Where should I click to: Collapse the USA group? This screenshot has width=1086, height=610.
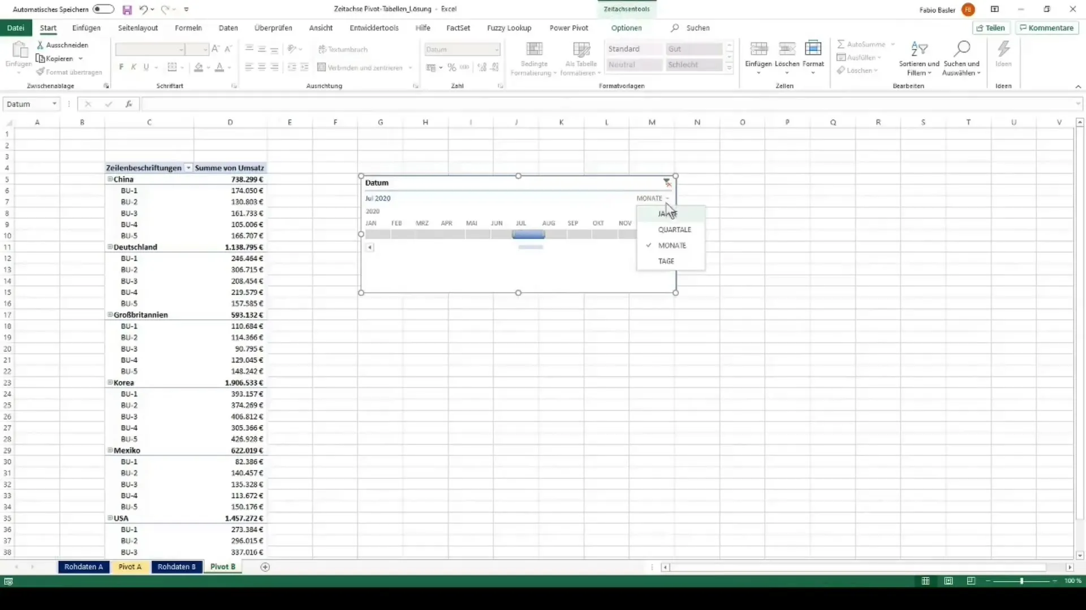[110, 518]
